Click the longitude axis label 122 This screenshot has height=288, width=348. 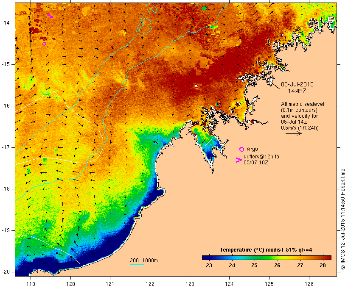click(150, 284)
